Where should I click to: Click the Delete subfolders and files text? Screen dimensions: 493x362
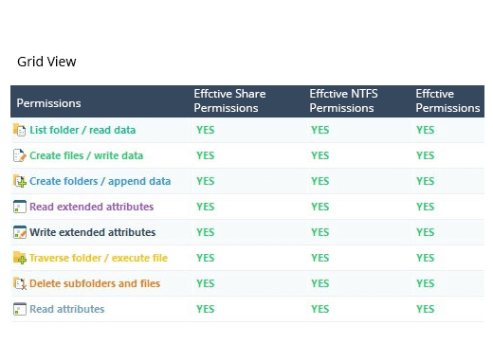(95, 283)
